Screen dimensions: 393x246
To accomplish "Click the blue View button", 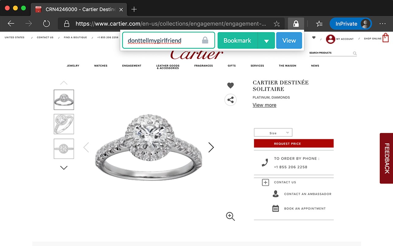I will coord(289,40).
